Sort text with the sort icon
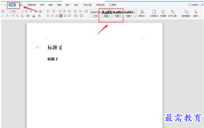The height and width of the screenshot is (128, 204). pos(75,11)
